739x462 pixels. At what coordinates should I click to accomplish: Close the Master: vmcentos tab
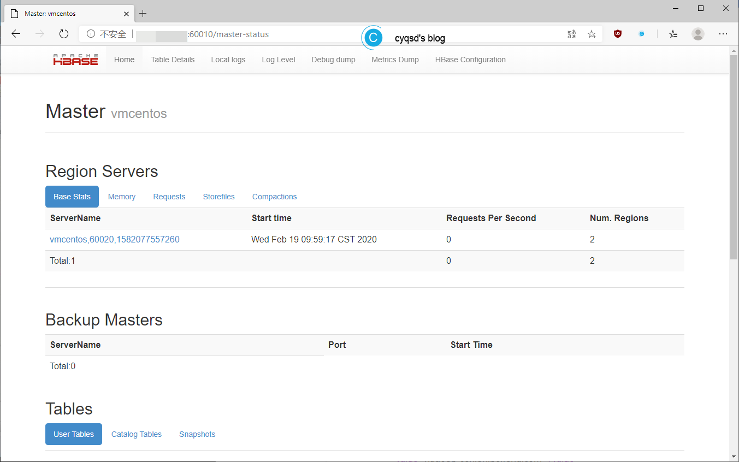tap(126, 13)
